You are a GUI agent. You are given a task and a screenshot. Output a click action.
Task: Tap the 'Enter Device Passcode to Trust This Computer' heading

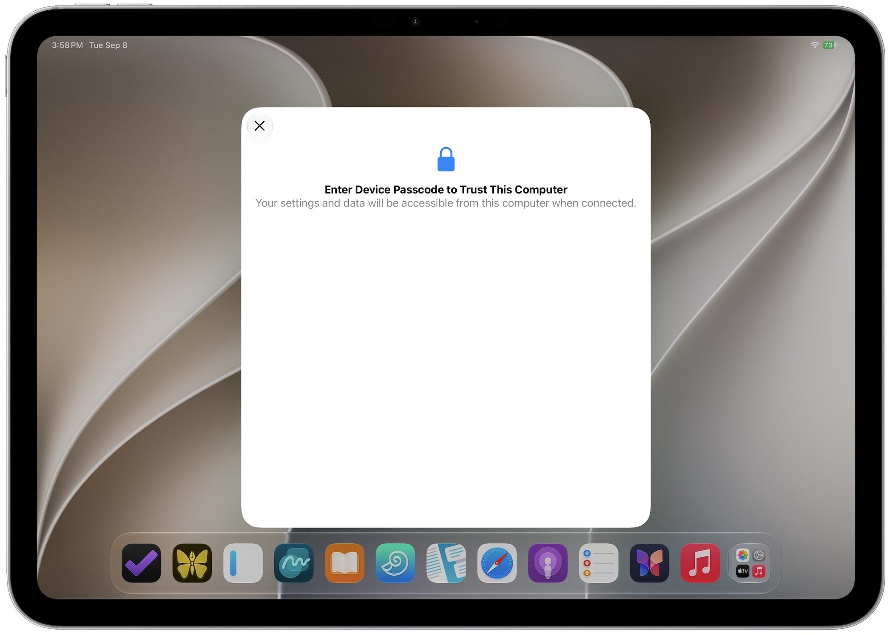pyautogui.click(x=446, y=190)
